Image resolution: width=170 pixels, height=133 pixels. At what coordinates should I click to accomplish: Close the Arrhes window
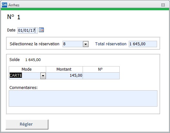[163, 5]
